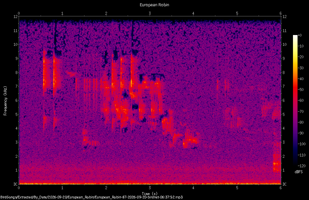Click the '-60' value on color scale

[x=301, y=100]
